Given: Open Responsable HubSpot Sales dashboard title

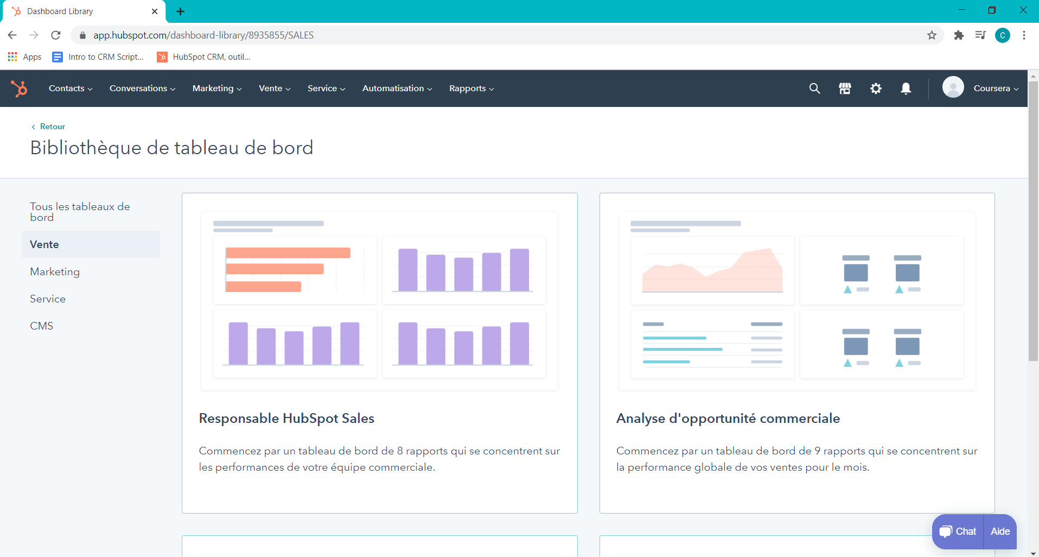Looking at the screenshot, I should point(286,418).
